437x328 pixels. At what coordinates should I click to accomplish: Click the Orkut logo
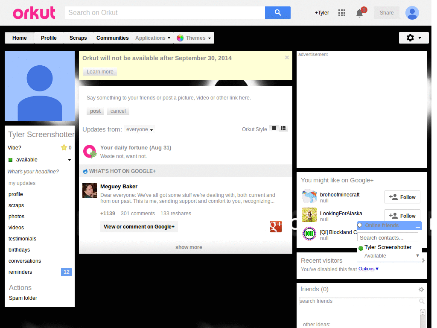34,13
